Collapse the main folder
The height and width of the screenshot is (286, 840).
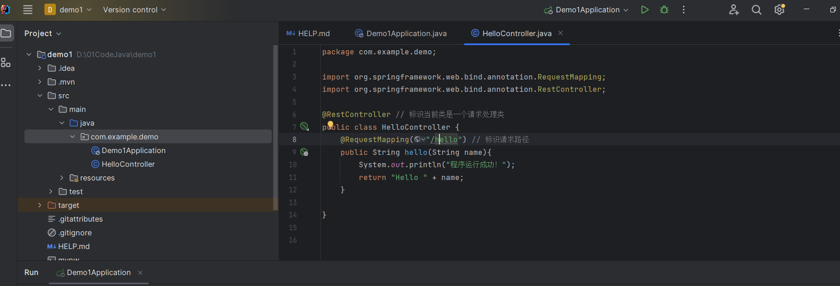point(51,109)
